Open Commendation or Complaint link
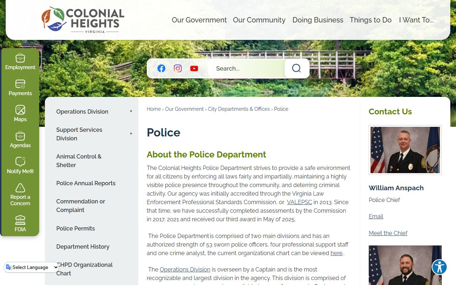 pos(81,206)
